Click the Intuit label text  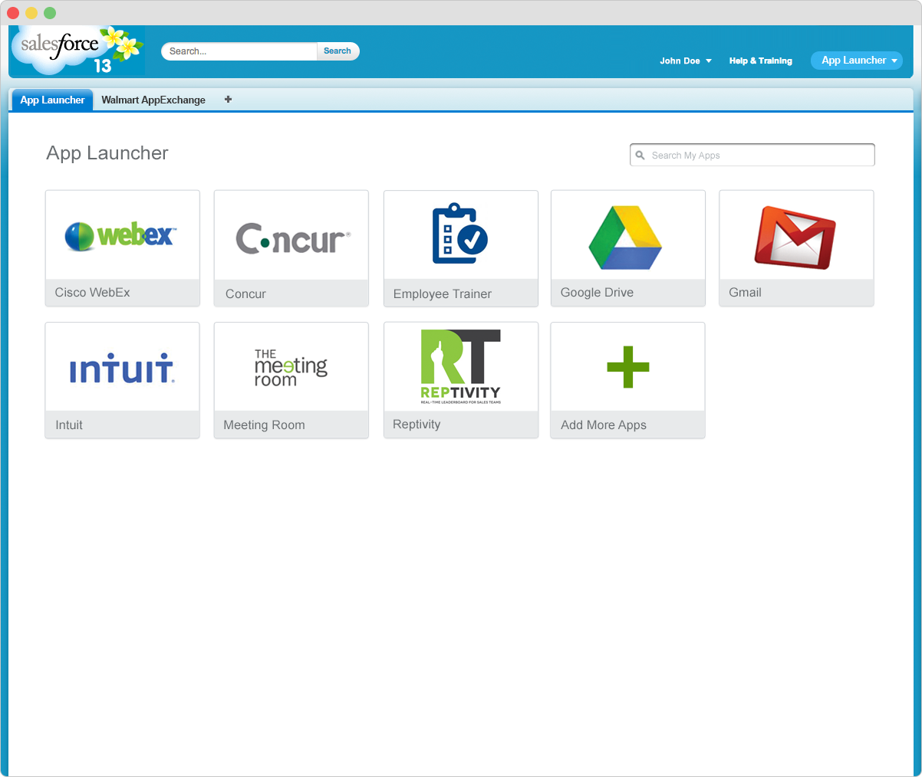tap(69, 425)
